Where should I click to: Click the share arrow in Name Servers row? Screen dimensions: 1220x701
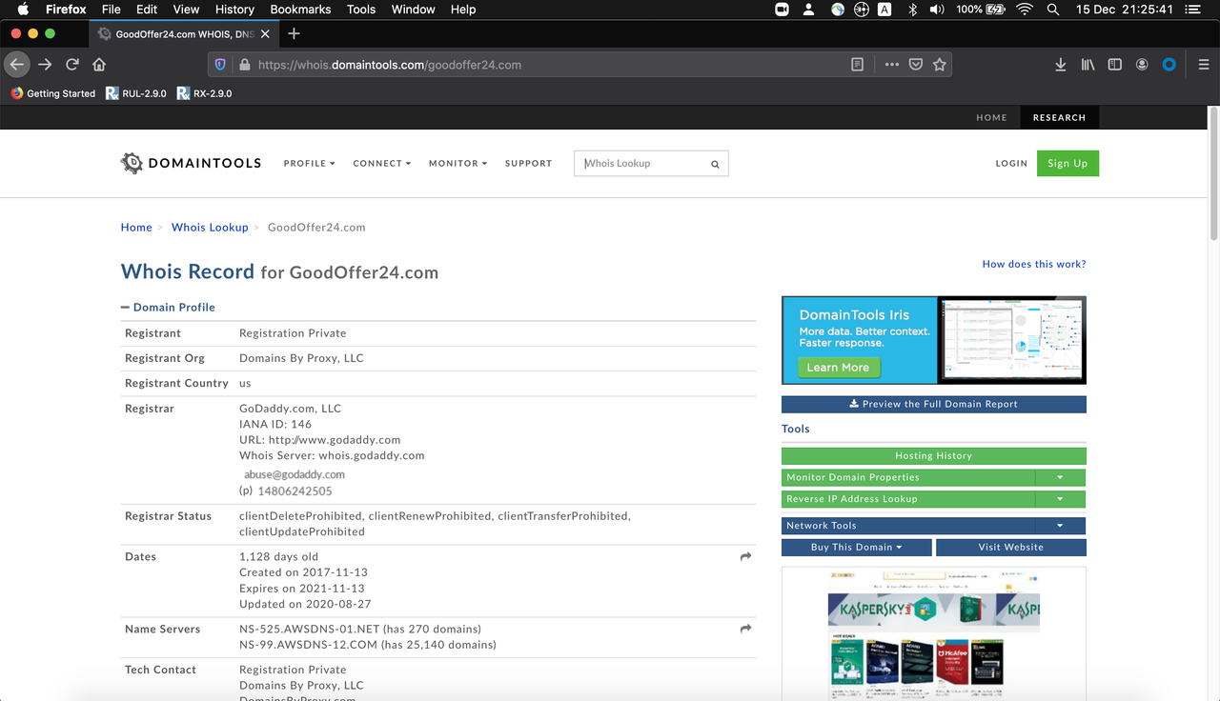[745, 629]
